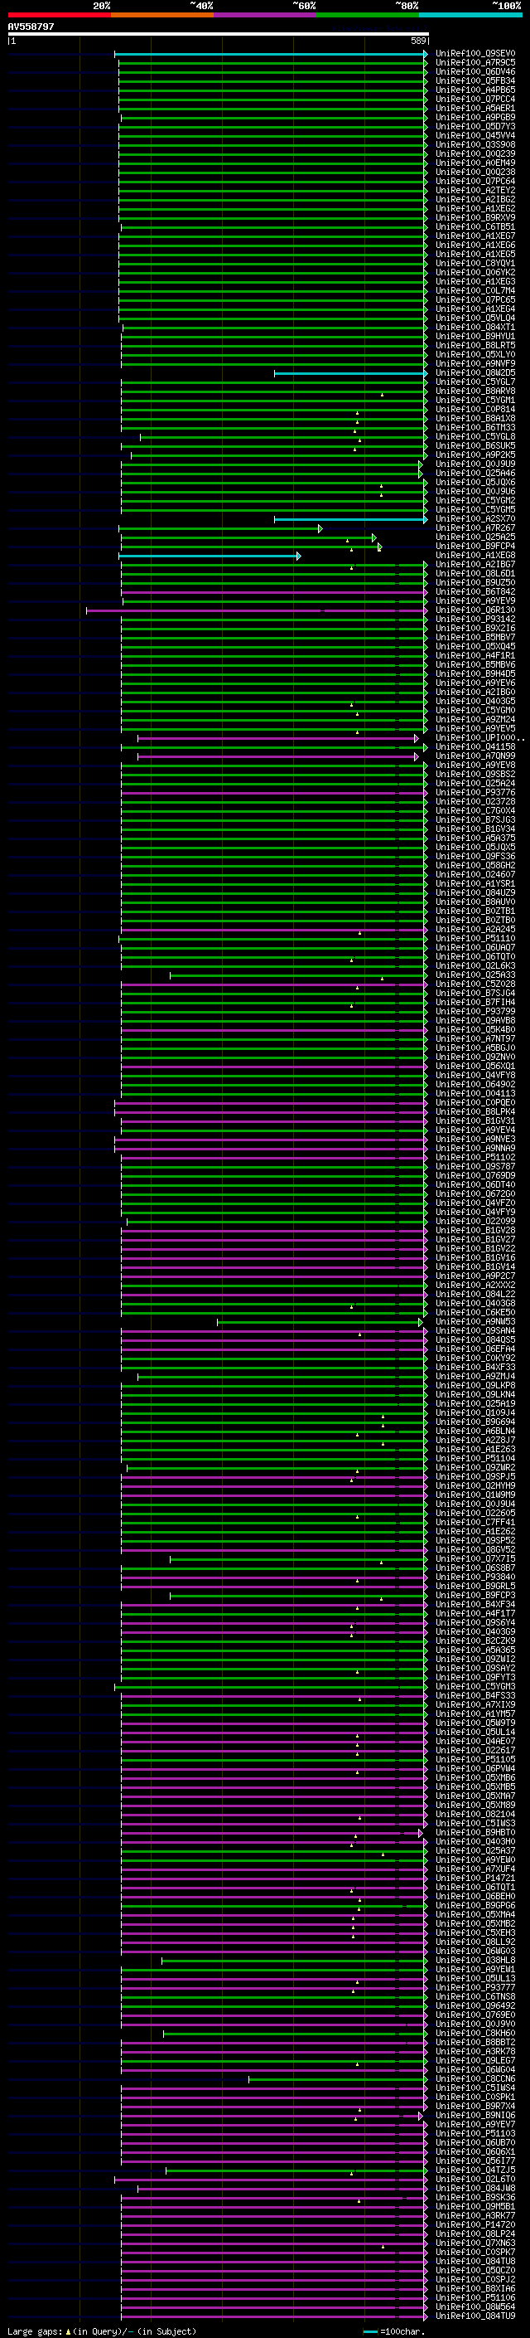
Task: Select the last hit UniRef100_Q84TU9
Action: pos(475,2316)
